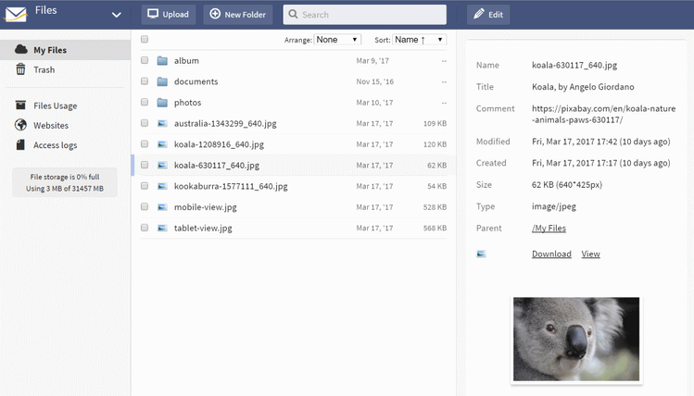Viewport: 694px width, 396px height.
Task: Go to the Websites section
Action: [x=50, y=125]
